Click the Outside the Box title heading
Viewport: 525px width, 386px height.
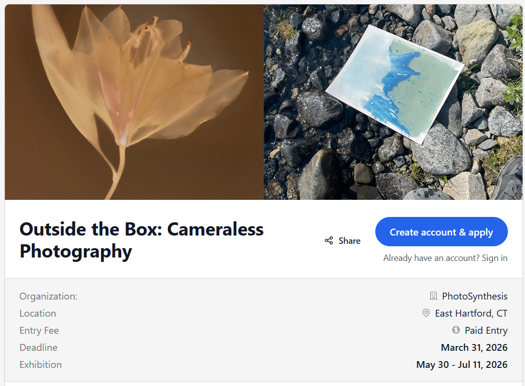point(141,240)
